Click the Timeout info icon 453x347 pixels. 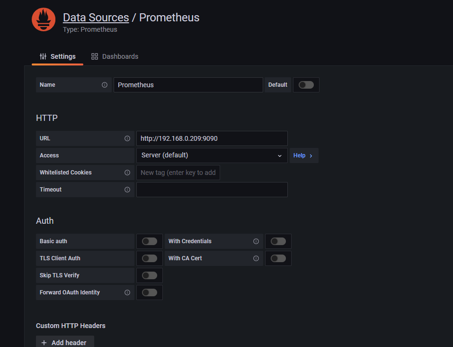[127, 190]
